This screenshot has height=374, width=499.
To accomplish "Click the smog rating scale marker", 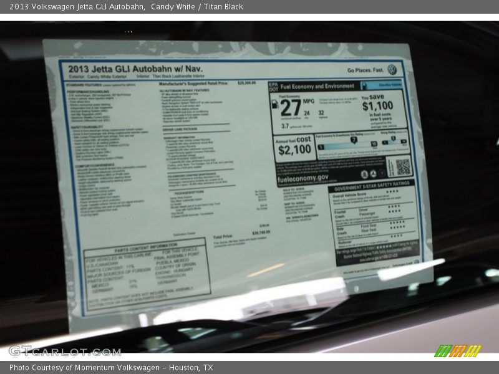I will click(394, 138).
